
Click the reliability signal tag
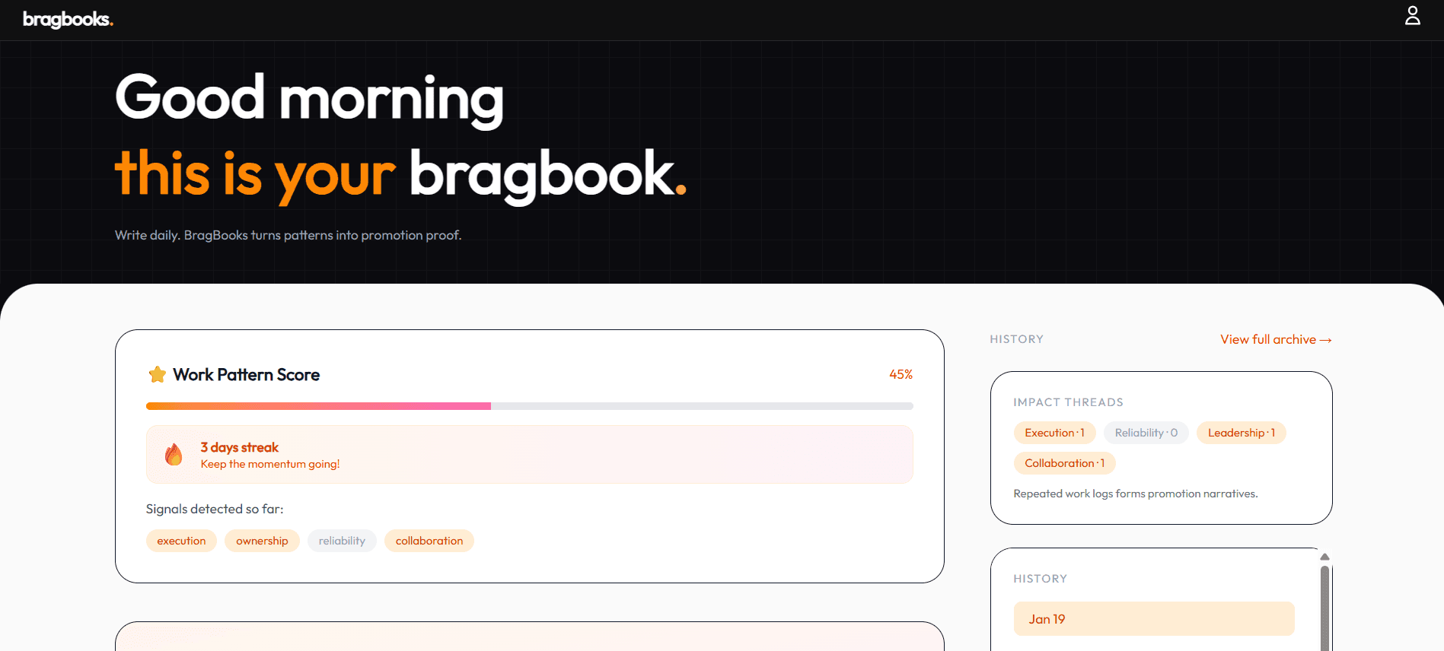342,541
